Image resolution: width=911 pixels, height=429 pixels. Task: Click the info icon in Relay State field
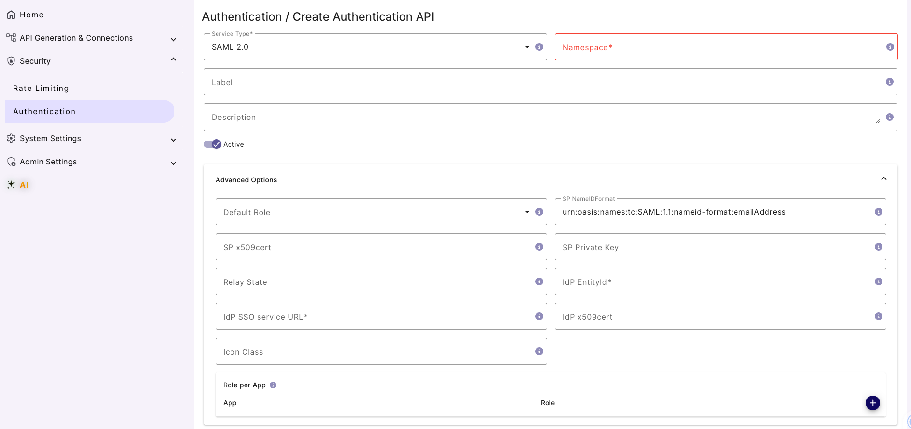point(539,281)
